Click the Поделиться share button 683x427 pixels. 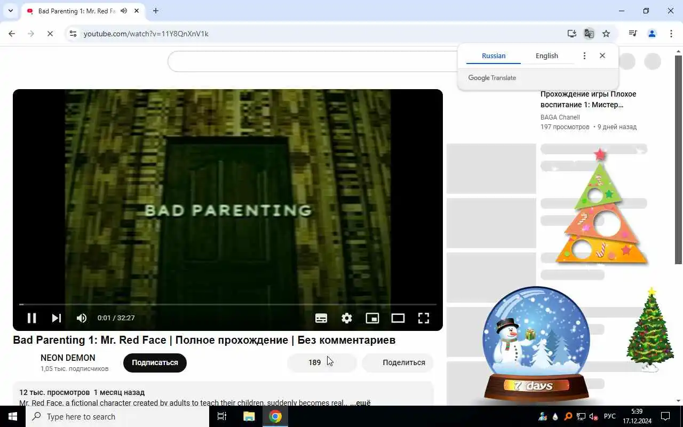(398, 362)
